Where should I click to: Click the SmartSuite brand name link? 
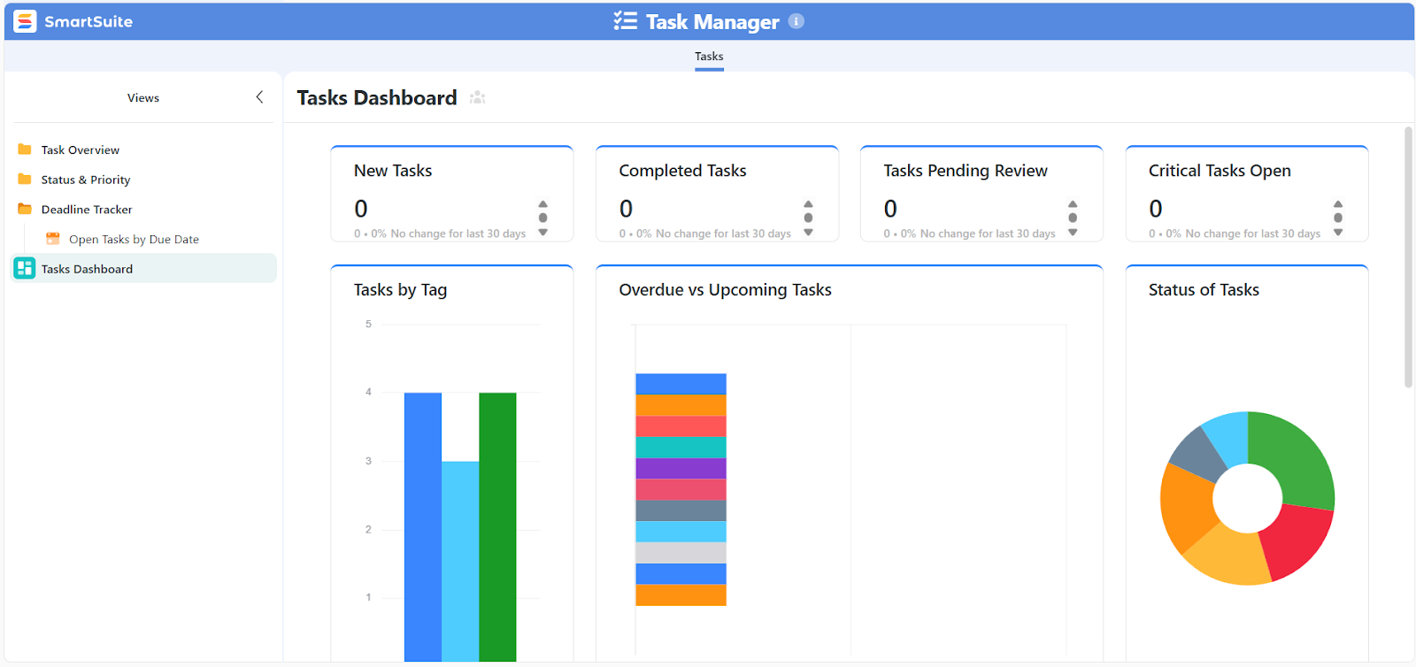click(x=88, y=21)
